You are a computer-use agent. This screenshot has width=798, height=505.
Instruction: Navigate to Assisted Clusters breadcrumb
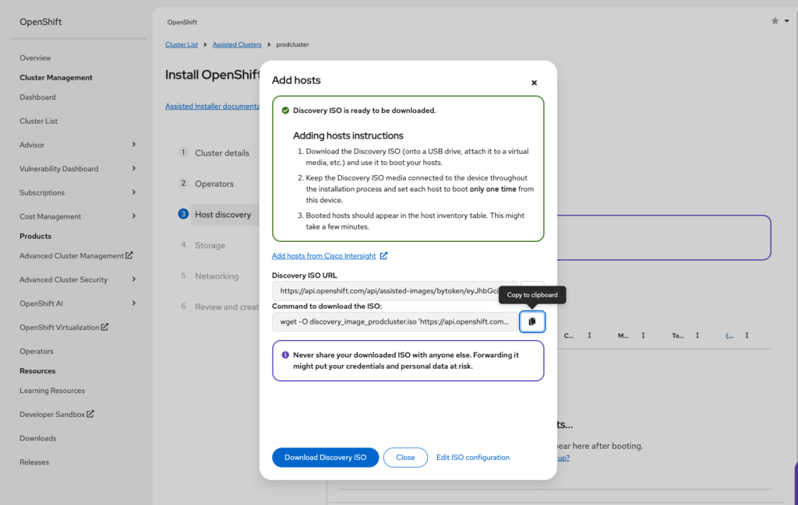tap(237, 45)
